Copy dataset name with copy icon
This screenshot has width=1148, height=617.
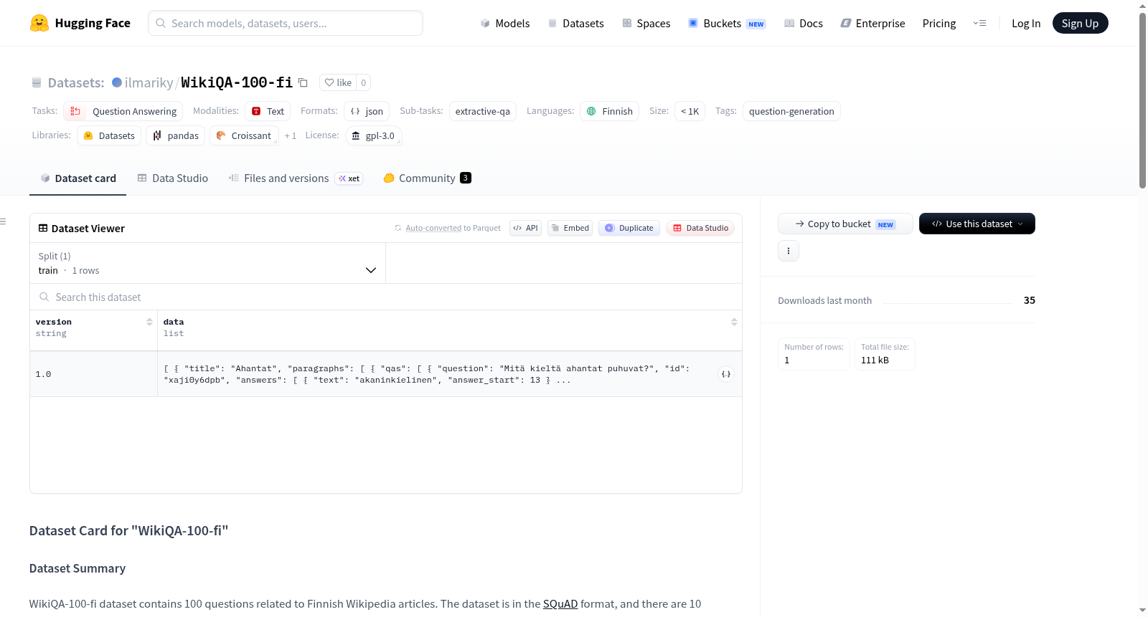click(303, 82)
